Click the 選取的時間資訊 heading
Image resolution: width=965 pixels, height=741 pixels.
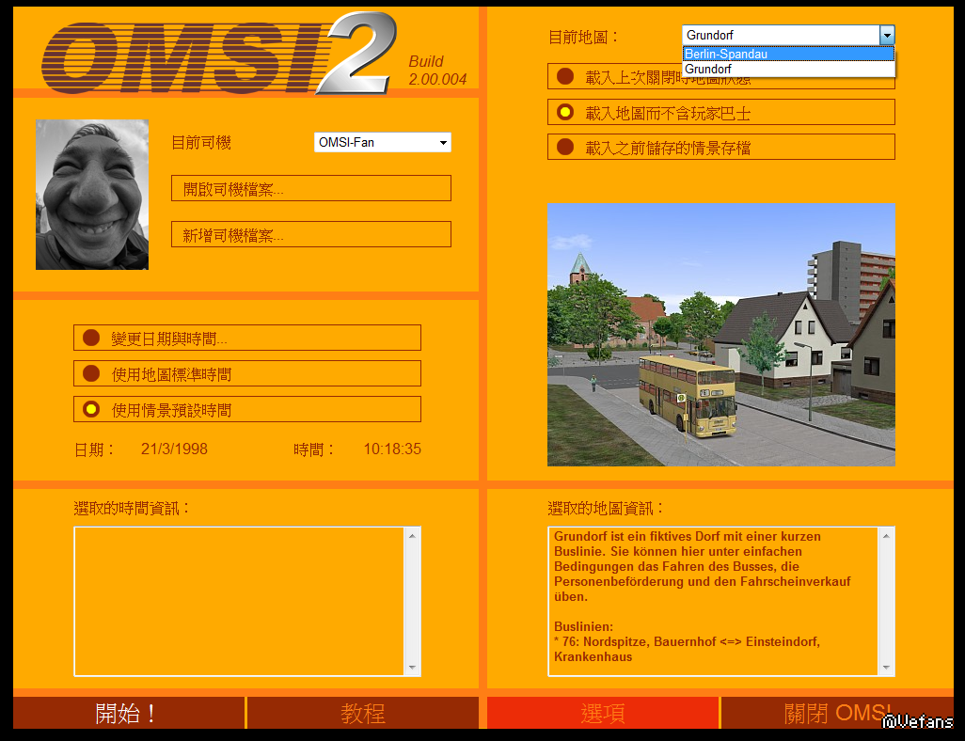[x=132, y=508]
